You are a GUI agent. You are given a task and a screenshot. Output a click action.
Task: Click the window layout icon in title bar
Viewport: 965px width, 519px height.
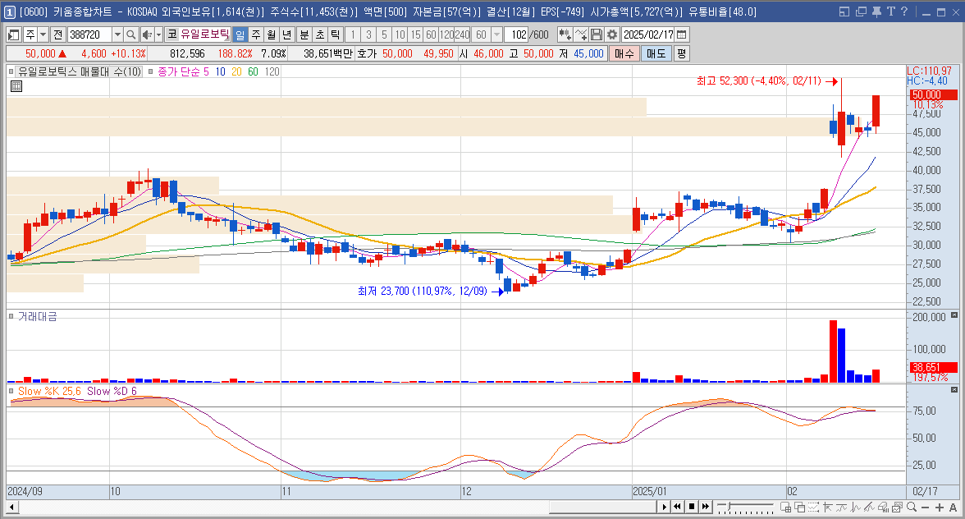click(844, 11)
